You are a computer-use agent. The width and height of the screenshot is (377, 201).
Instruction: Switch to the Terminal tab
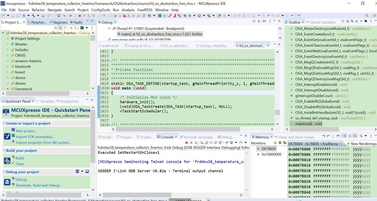click(x=188, y=137)
